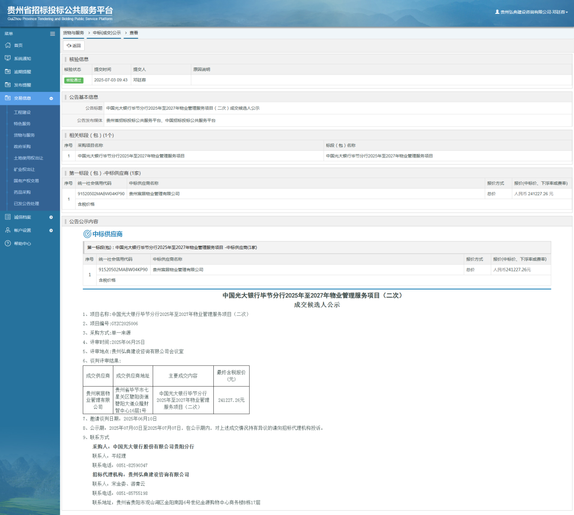Image resolution: width=574 pixels, height=515 pixels.
Task: Open 土地使用权出让 submenu item
Action: click(x=28, y=158)
